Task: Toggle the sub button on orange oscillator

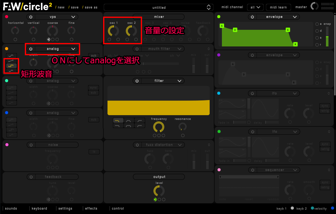Action: [94, 56]
